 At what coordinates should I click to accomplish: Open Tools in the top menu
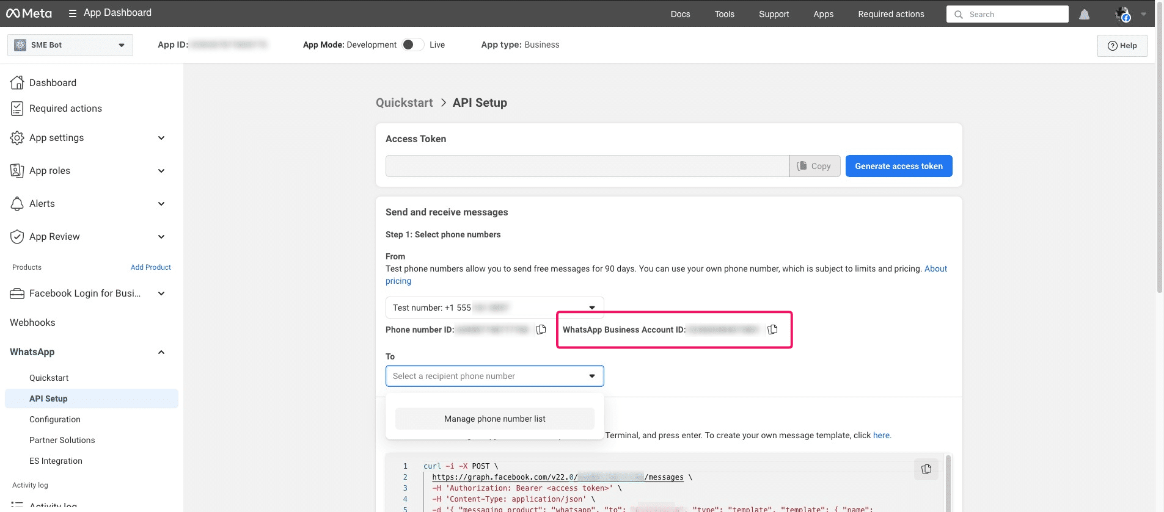[725, 14]
